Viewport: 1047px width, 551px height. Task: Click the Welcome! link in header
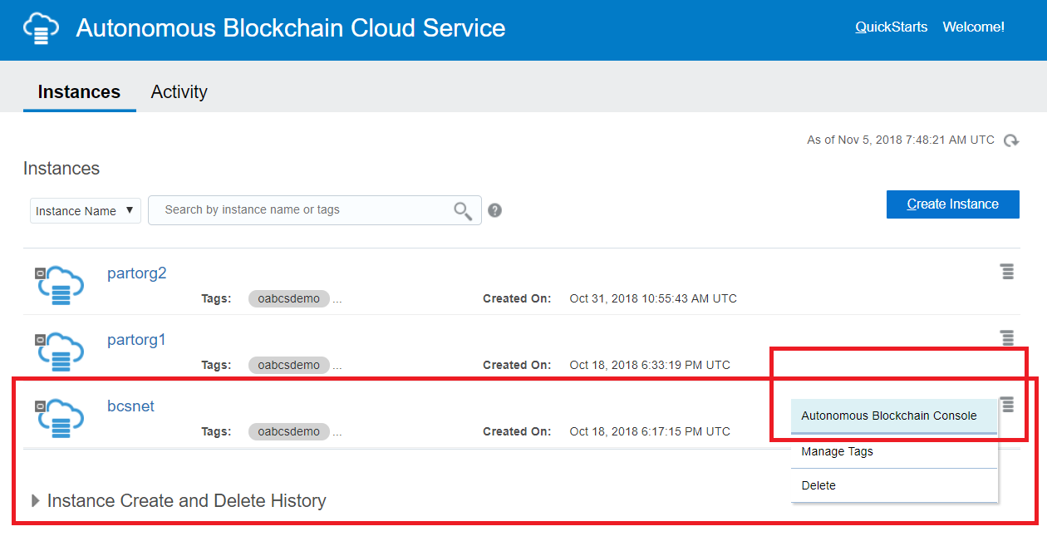point(973,27)
